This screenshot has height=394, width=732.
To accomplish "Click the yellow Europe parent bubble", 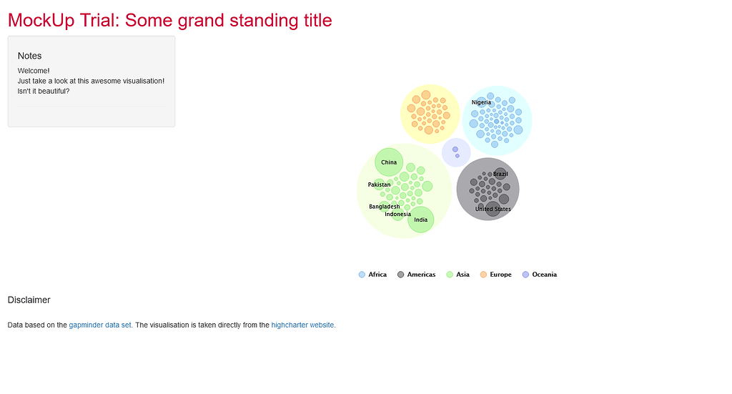I will click(x=430, y=114).
